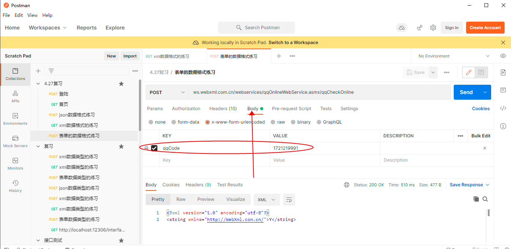Click the New button in Scratch Pad

(x=112, y=56)
